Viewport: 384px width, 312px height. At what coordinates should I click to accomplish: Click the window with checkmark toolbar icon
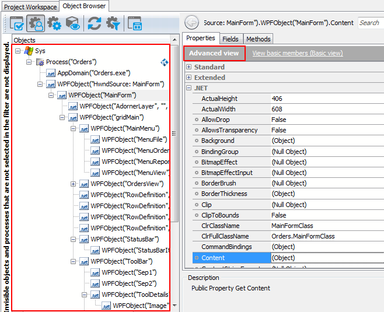[x=17, y=23]
